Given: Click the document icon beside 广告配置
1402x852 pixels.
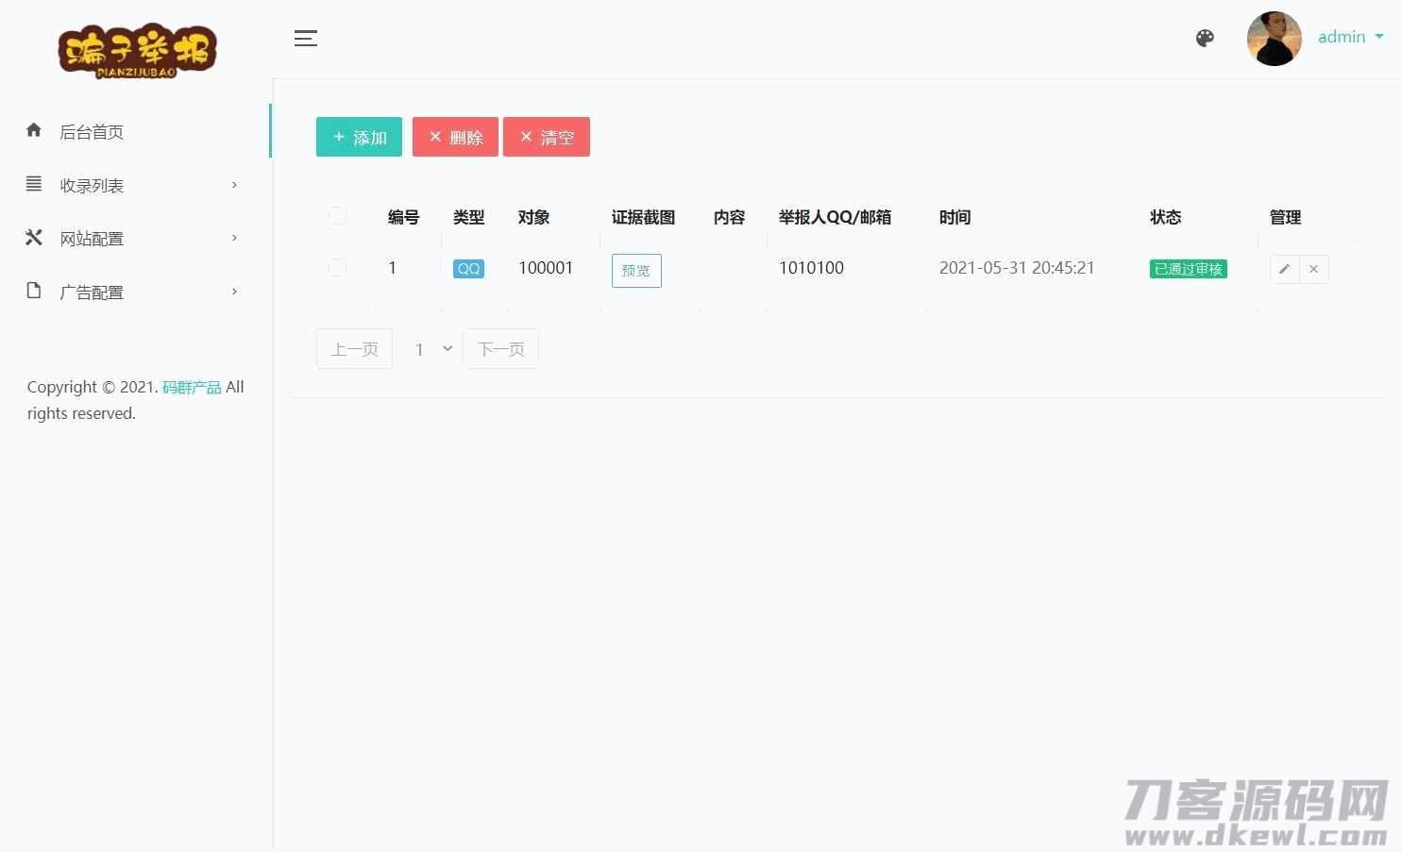Looking at the screenshot, I should [x=34, y=291].
